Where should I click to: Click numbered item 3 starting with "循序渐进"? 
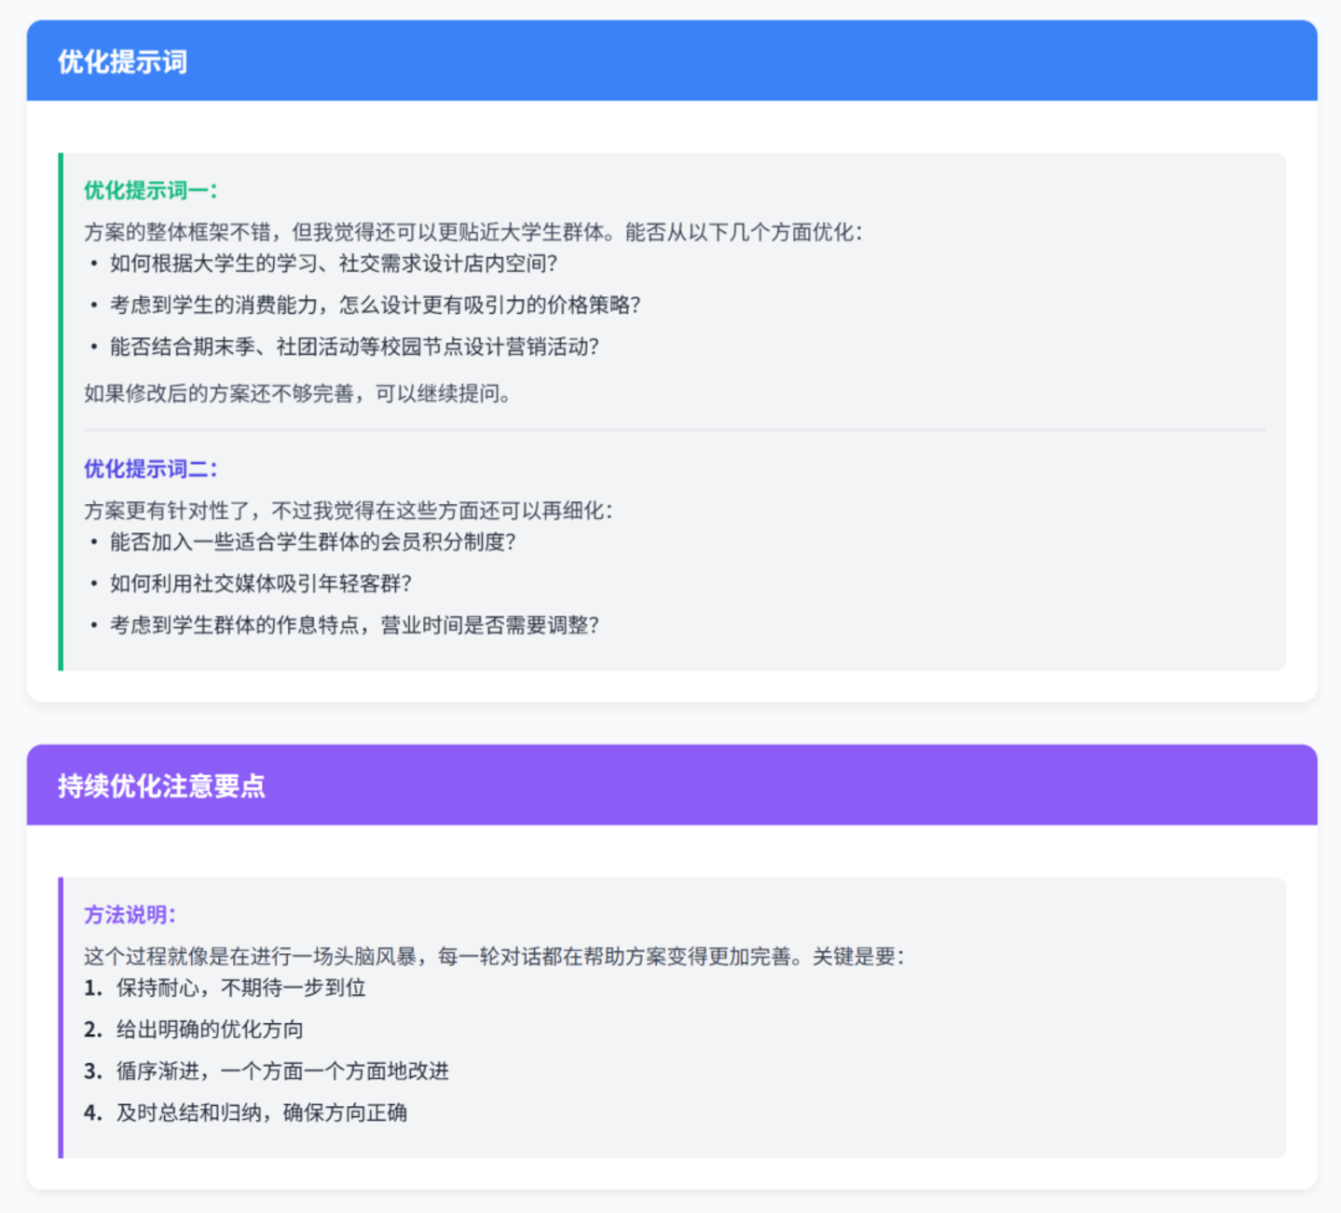pos(281,1070)
